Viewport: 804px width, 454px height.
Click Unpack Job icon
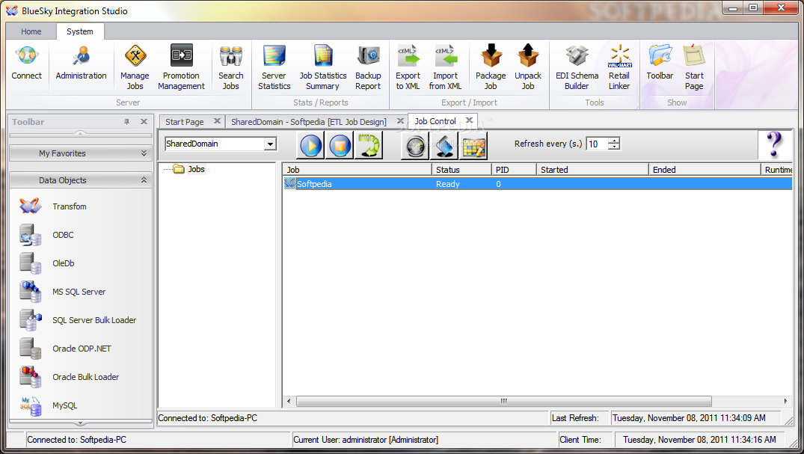coord(528,68)
